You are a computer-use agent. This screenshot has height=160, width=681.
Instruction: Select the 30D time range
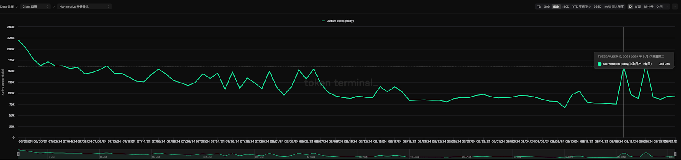coord(547,6)
